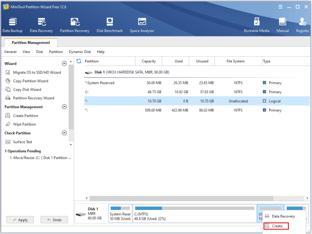Open the Dynamic Disk menu
This screenshot has width=312, height=234.
tap(80, 52)
